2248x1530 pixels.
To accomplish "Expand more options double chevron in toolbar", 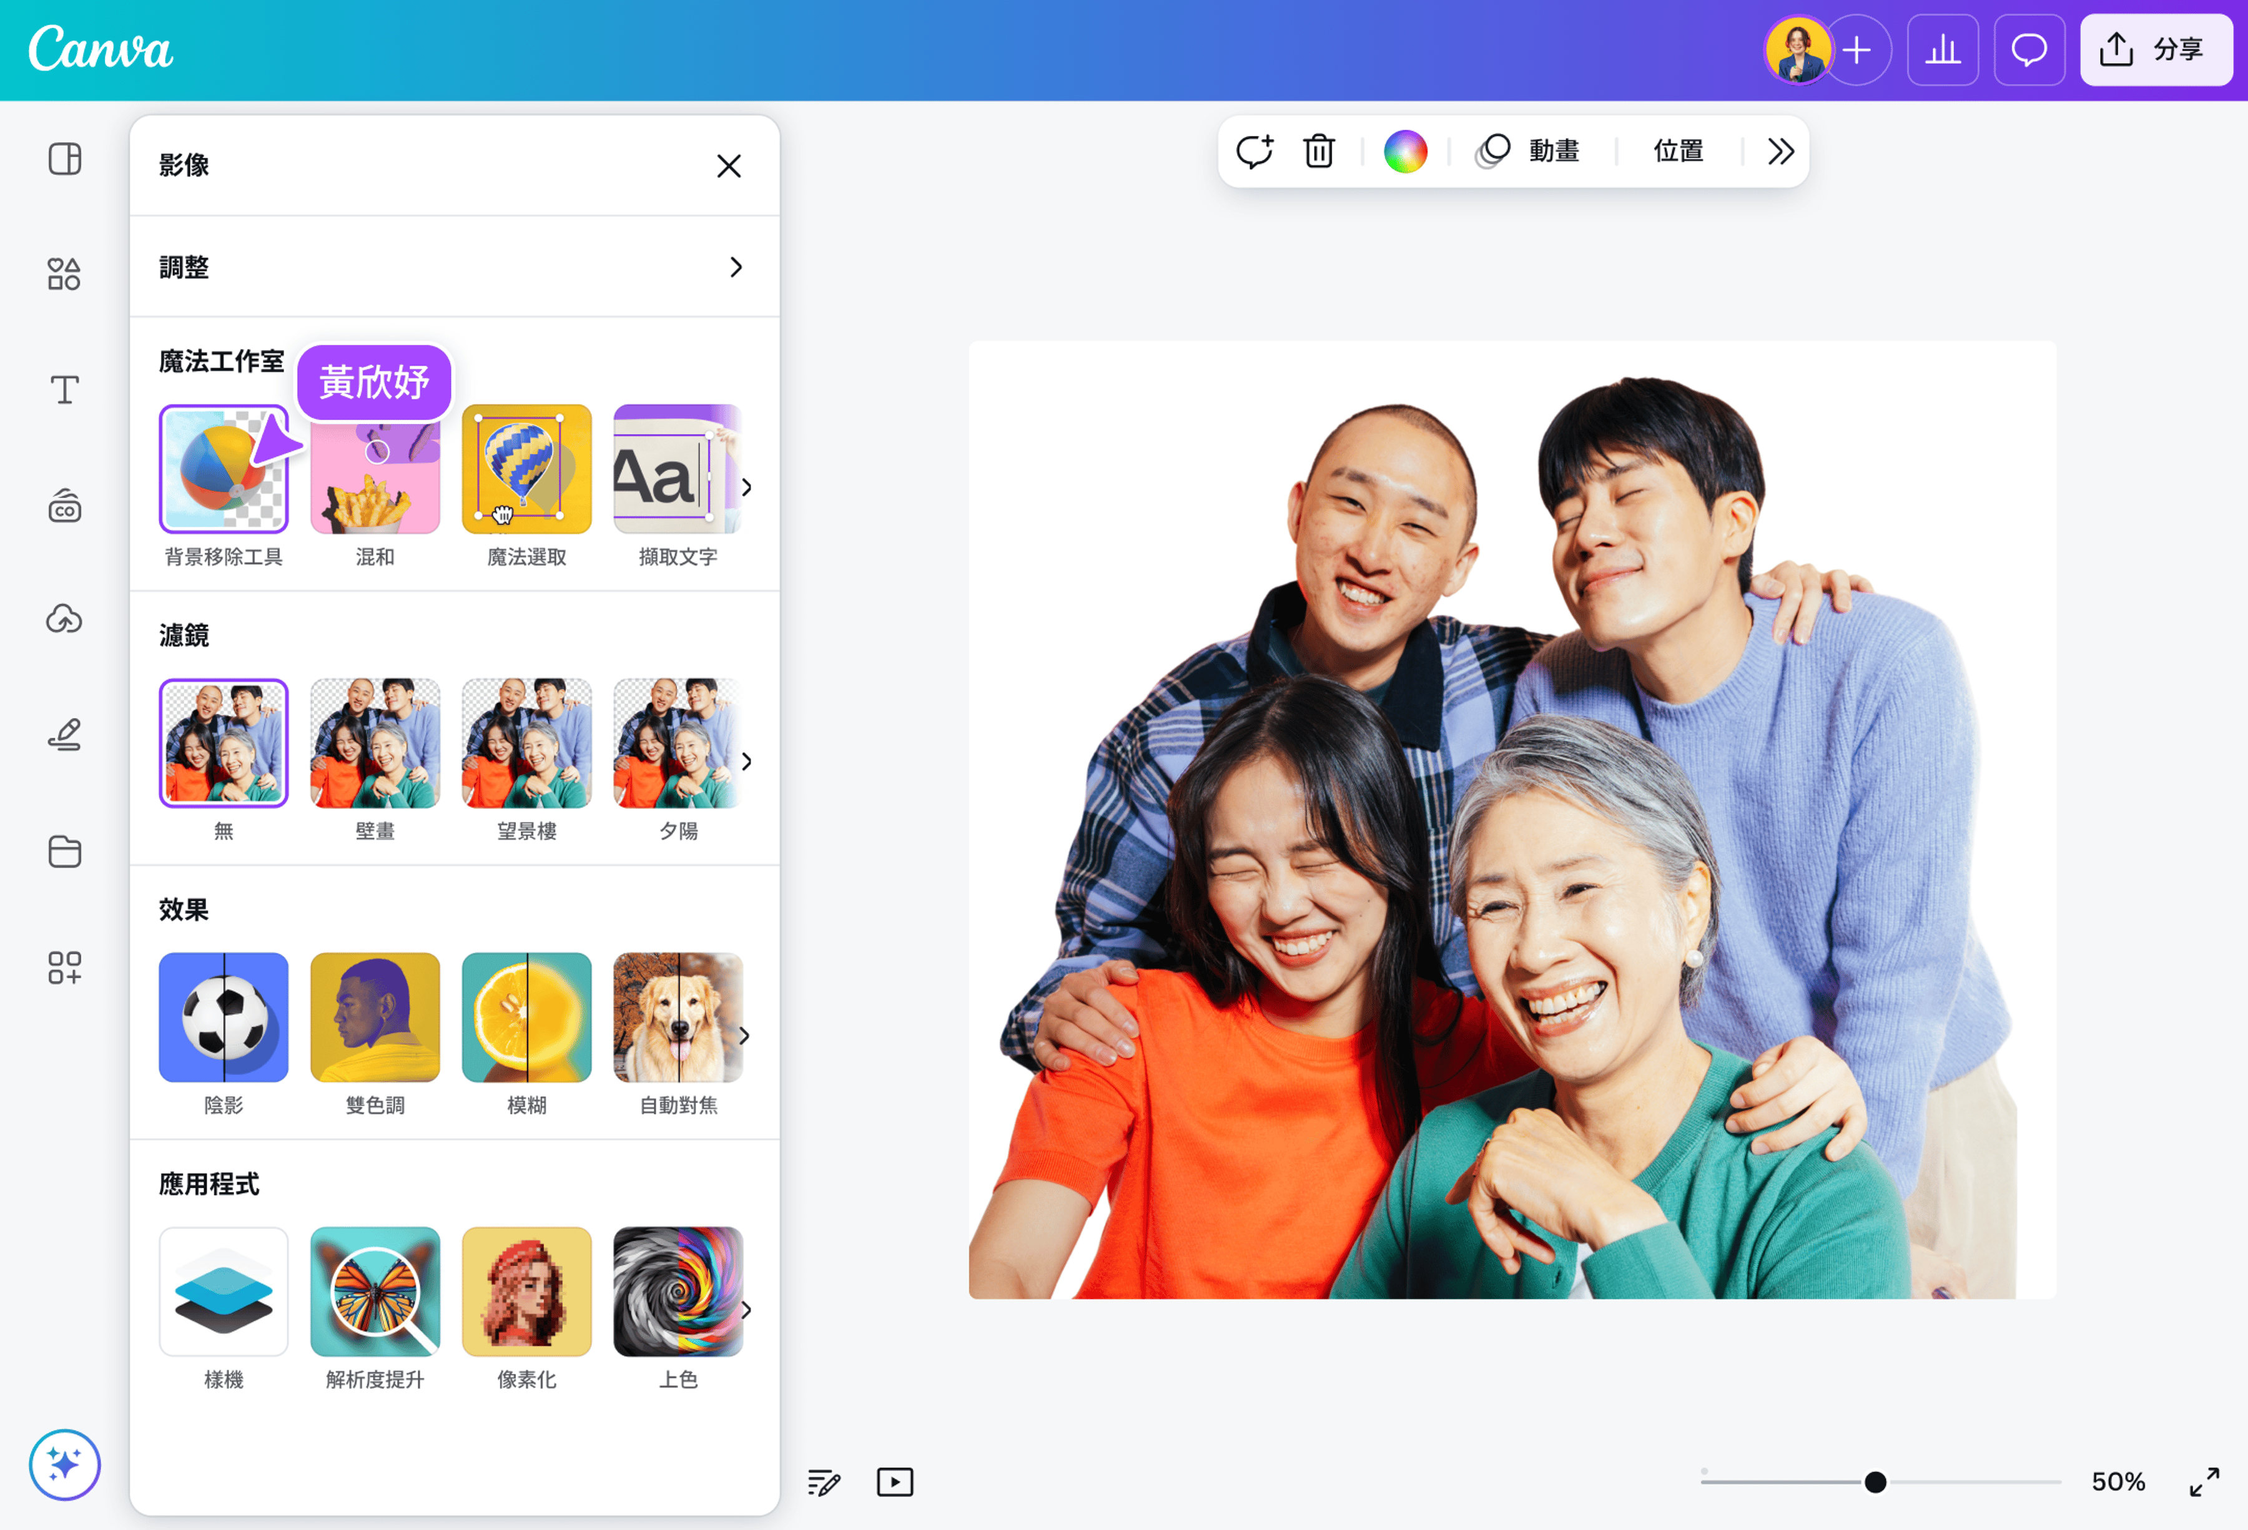I will pyautogui.click(x=1781, y=151).
